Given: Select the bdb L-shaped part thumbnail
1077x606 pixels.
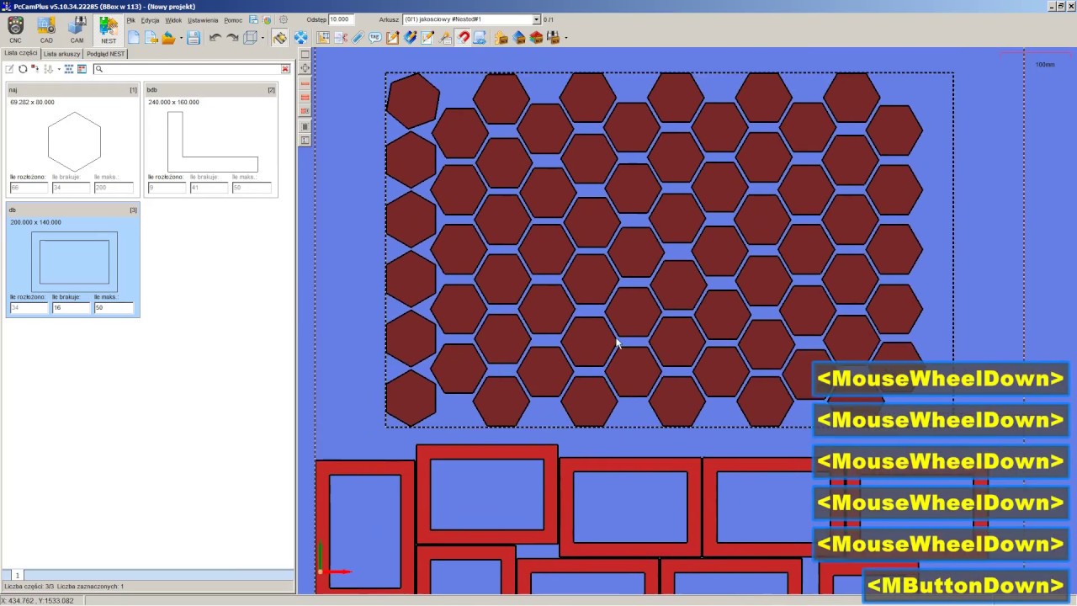Looking at the screenshot, I should (x=212, y=141).
